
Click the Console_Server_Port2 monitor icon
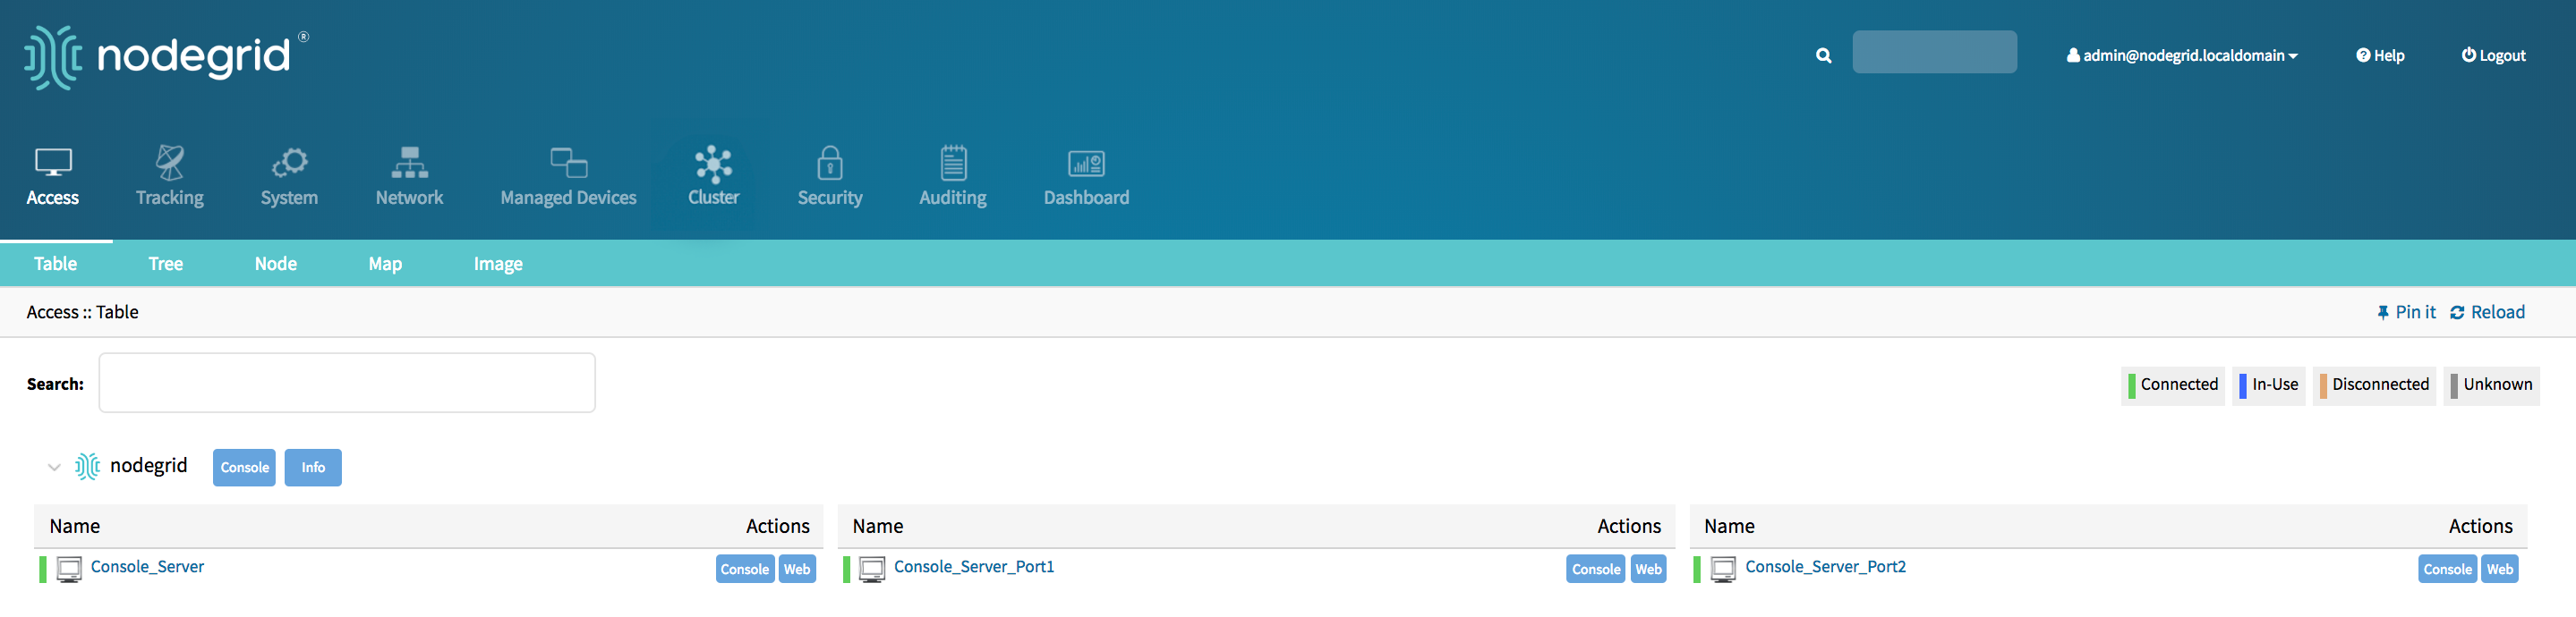click(1723, 569)
